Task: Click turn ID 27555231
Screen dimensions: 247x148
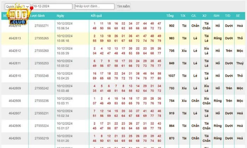Action: (42, 113)
